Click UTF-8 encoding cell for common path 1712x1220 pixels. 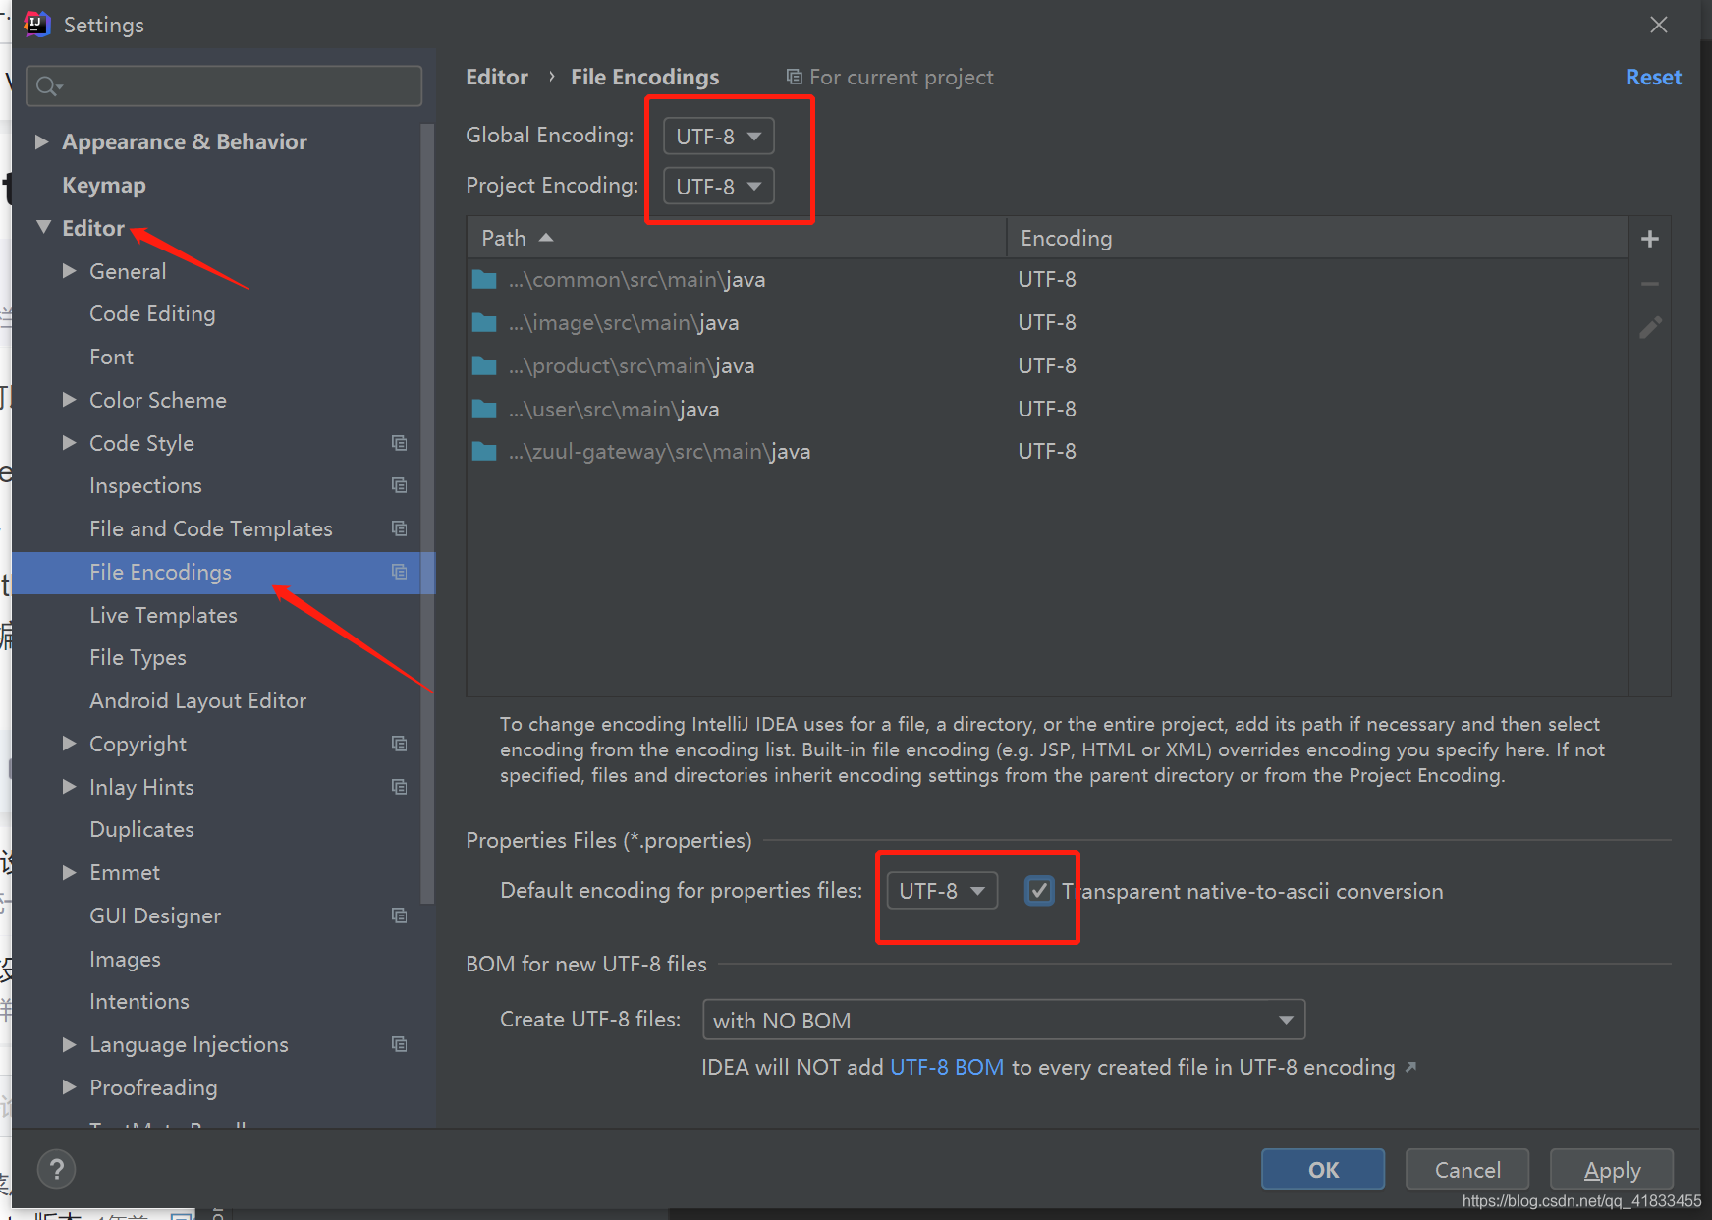(1047, 280)
